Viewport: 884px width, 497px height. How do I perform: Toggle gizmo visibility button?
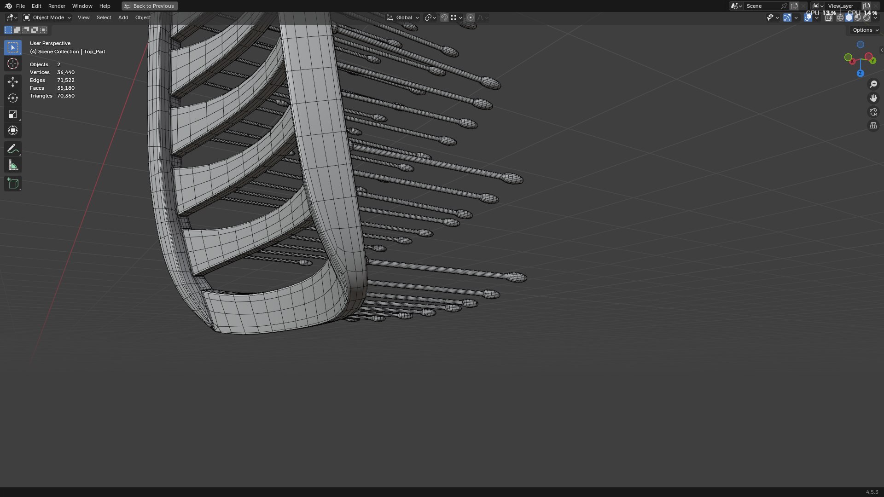(x=787, y=17)
